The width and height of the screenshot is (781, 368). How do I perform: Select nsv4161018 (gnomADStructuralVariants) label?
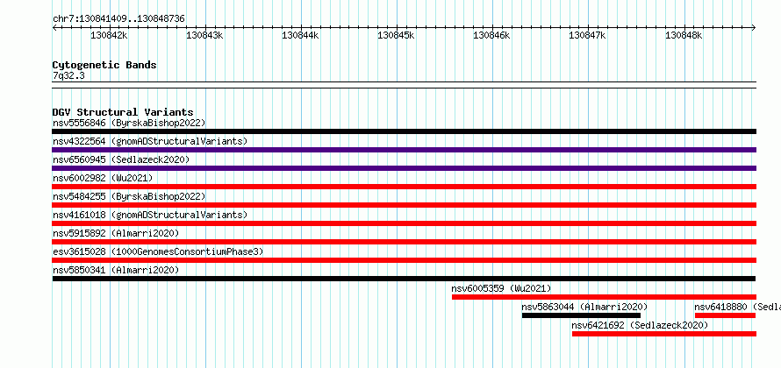150,215
